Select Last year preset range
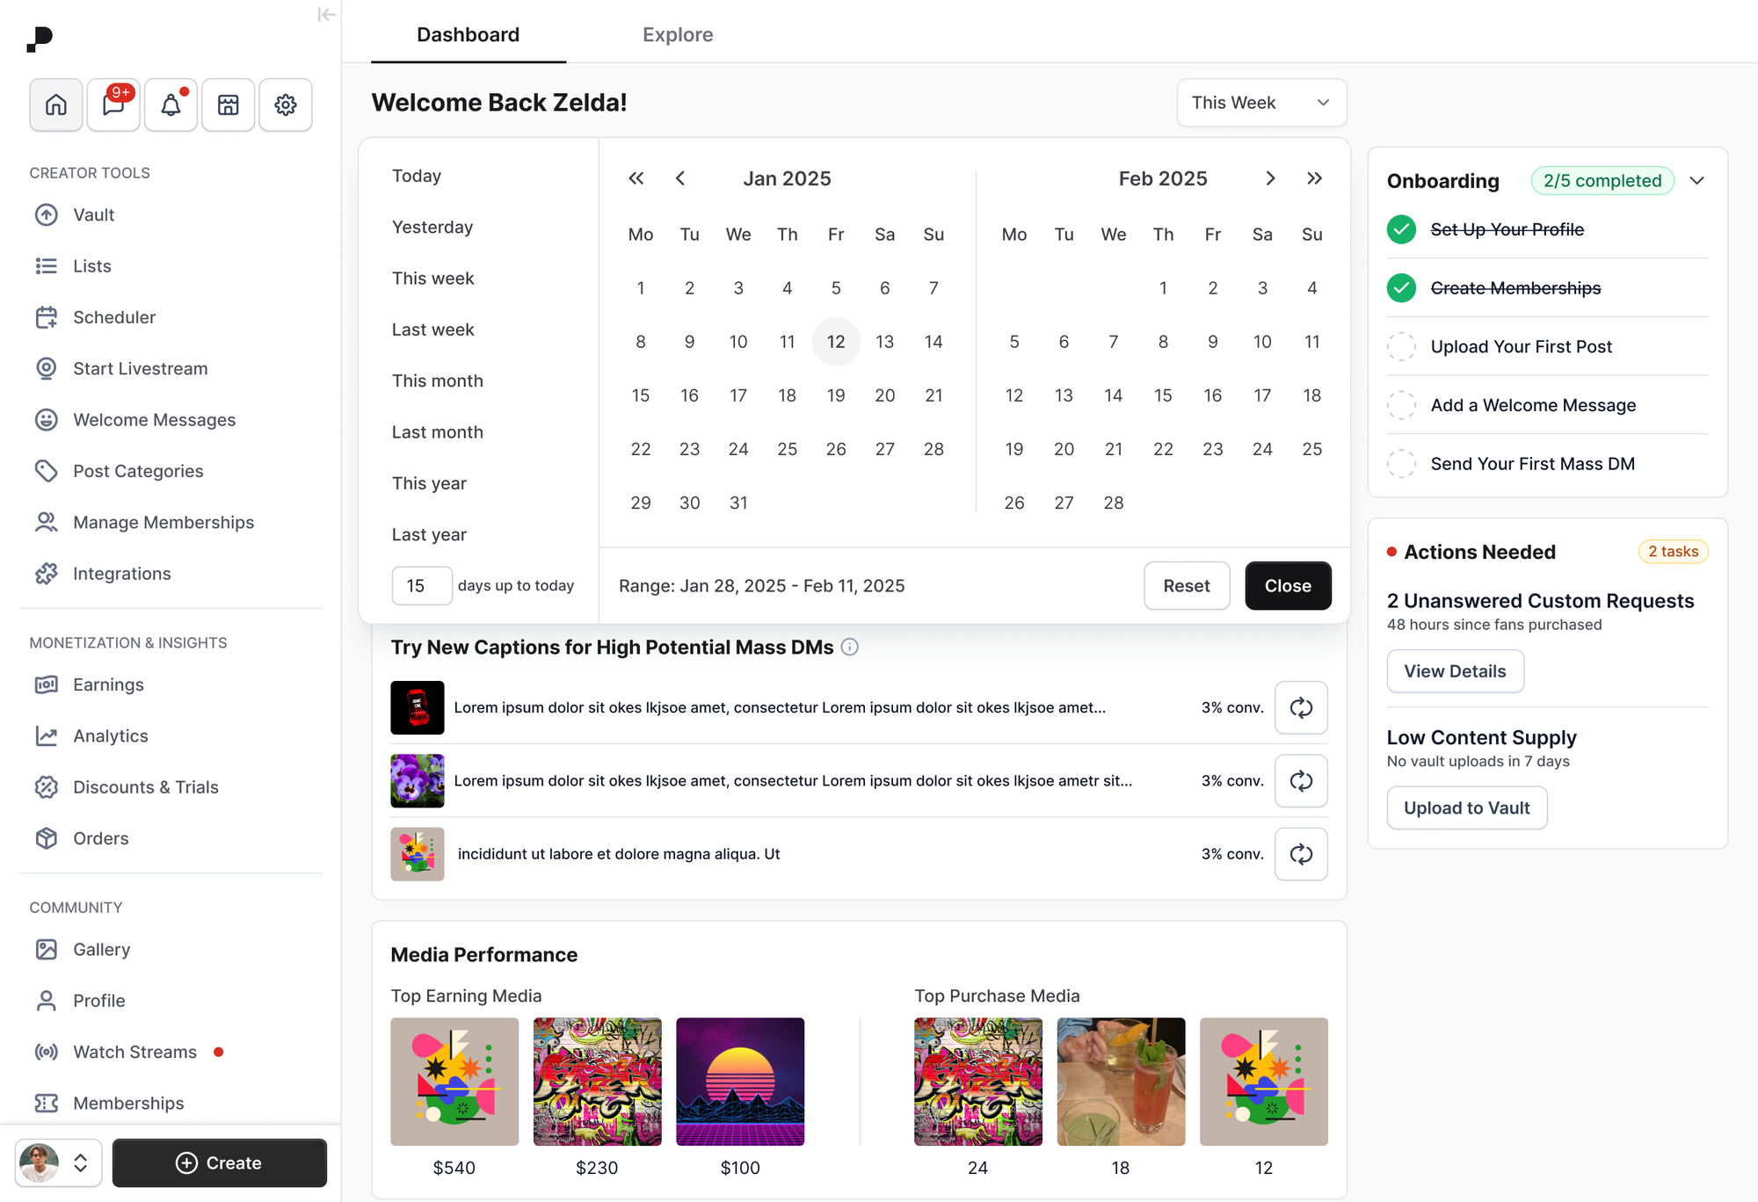Screen dimensions: 1758x1202 pos(429,534)
